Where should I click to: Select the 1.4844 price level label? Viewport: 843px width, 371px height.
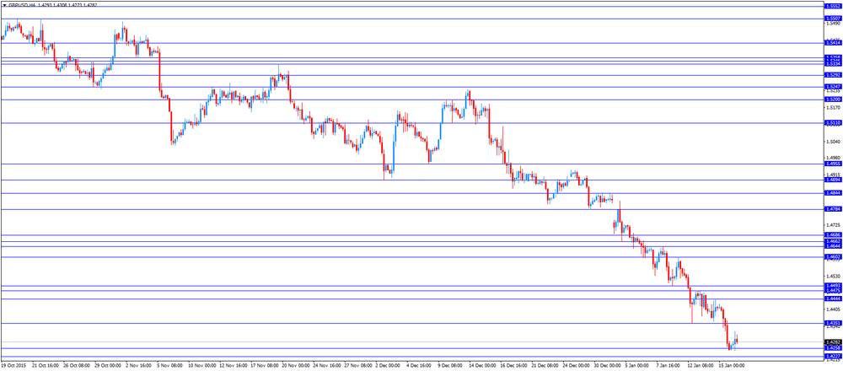click(832, 194)
